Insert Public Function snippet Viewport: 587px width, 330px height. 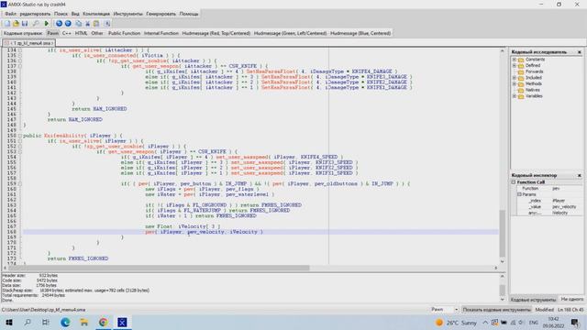click(124, 33)
